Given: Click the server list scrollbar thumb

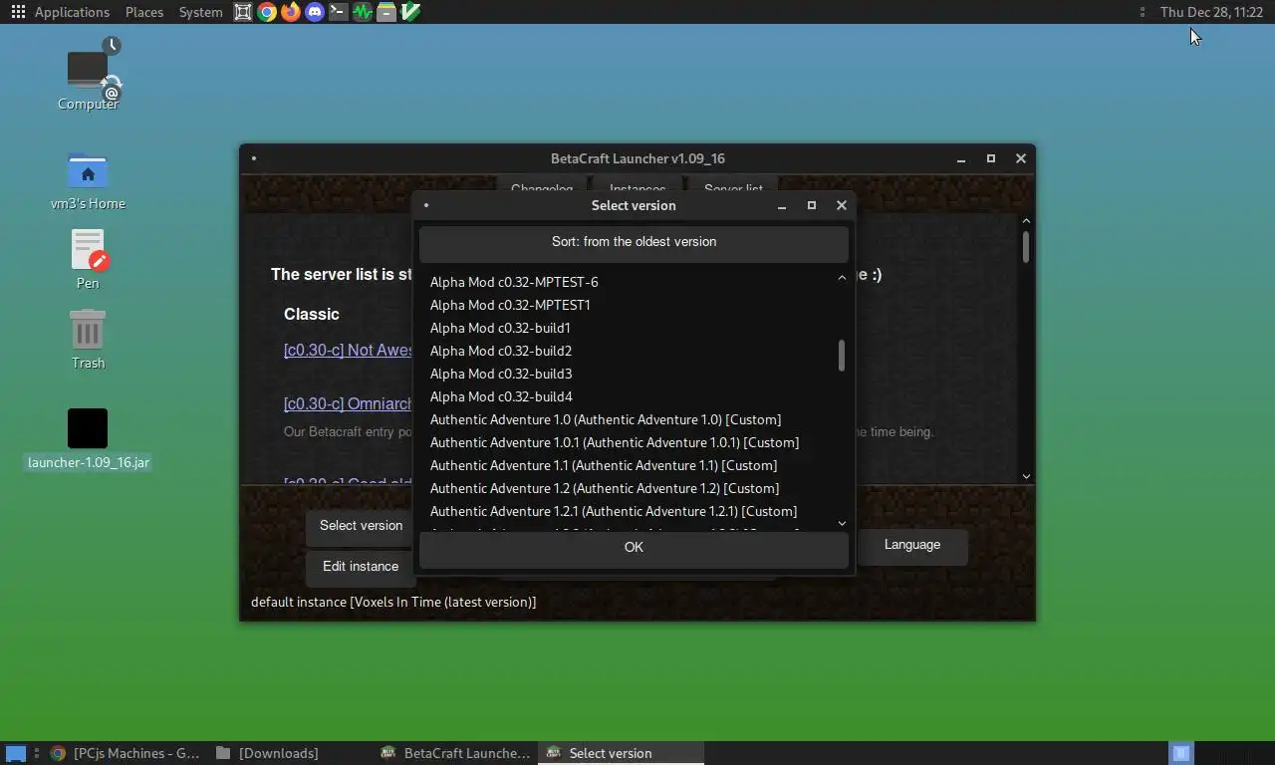Looking at the screenshot, I should (1026, 247).
